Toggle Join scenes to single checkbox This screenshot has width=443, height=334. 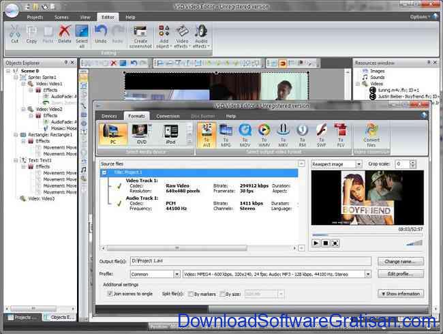point(110,294)
